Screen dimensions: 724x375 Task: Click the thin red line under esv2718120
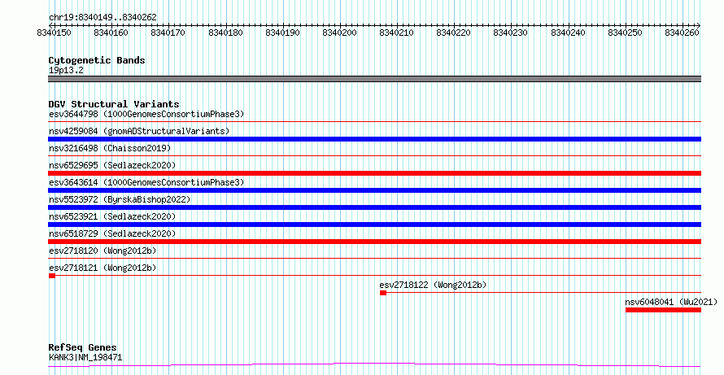pos(374,259)
